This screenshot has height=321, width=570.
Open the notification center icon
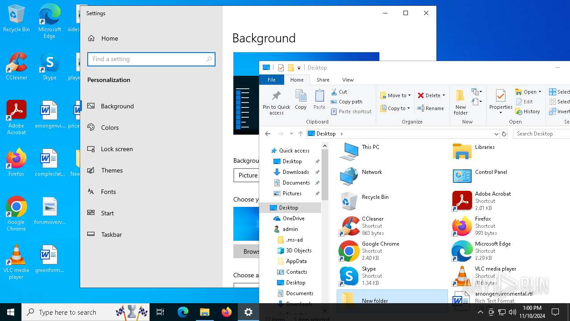point(555,312)
